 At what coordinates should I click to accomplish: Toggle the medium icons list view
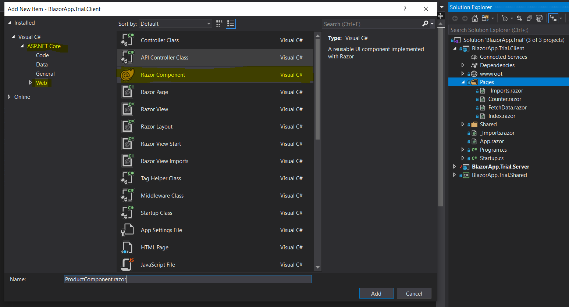click(x=231, y=24)
